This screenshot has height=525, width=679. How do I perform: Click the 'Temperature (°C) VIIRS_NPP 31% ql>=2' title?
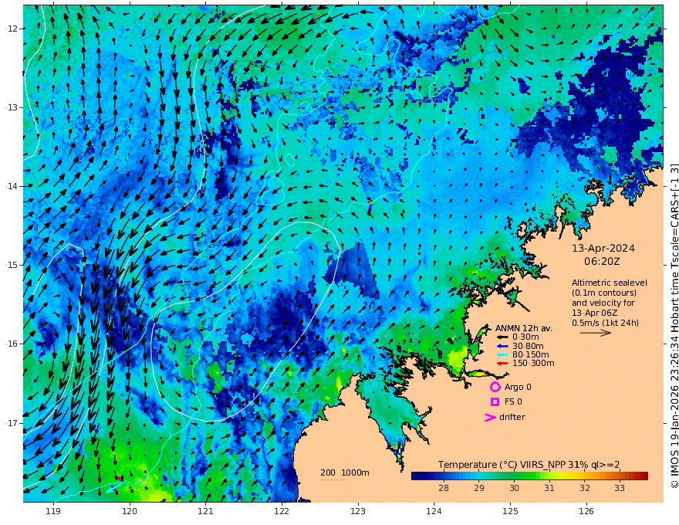pyautogui.click(x=529, y=465)
